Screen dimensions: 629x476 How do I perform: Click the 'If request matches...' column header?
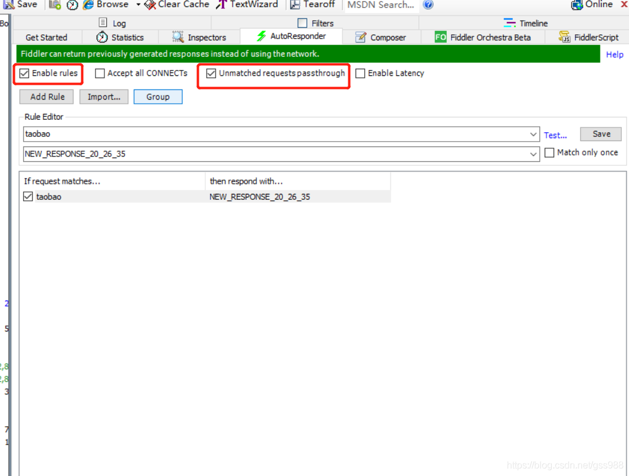pos(113,181)
